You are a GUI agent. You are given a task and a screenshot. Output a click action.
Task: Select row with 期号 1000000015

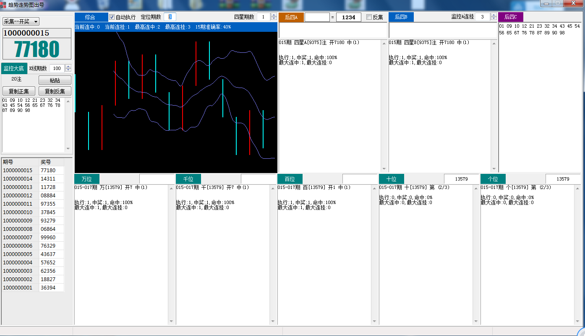click(x=33, y=171)
